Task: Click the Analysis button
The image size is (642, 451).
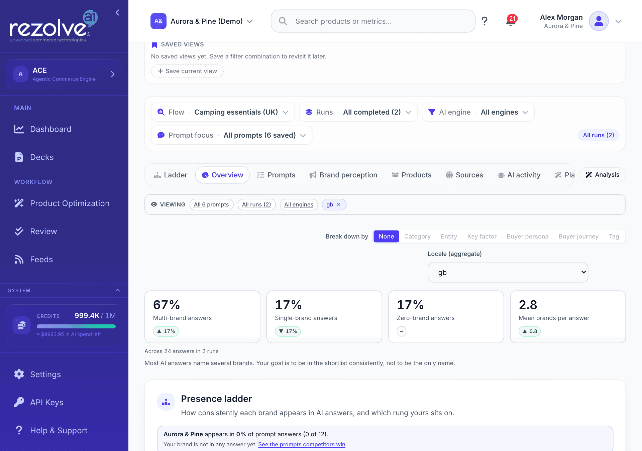Action: (x=602, y=175)
